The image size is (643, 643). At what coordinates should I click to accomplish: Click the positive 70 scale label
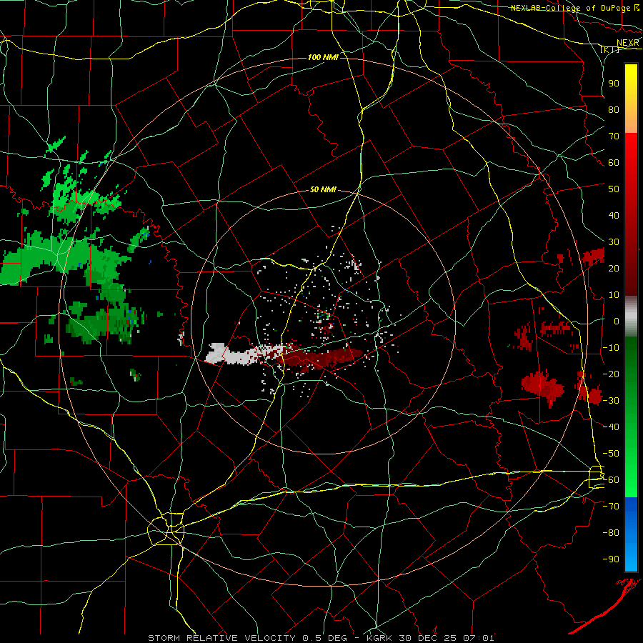pos(614,136)
